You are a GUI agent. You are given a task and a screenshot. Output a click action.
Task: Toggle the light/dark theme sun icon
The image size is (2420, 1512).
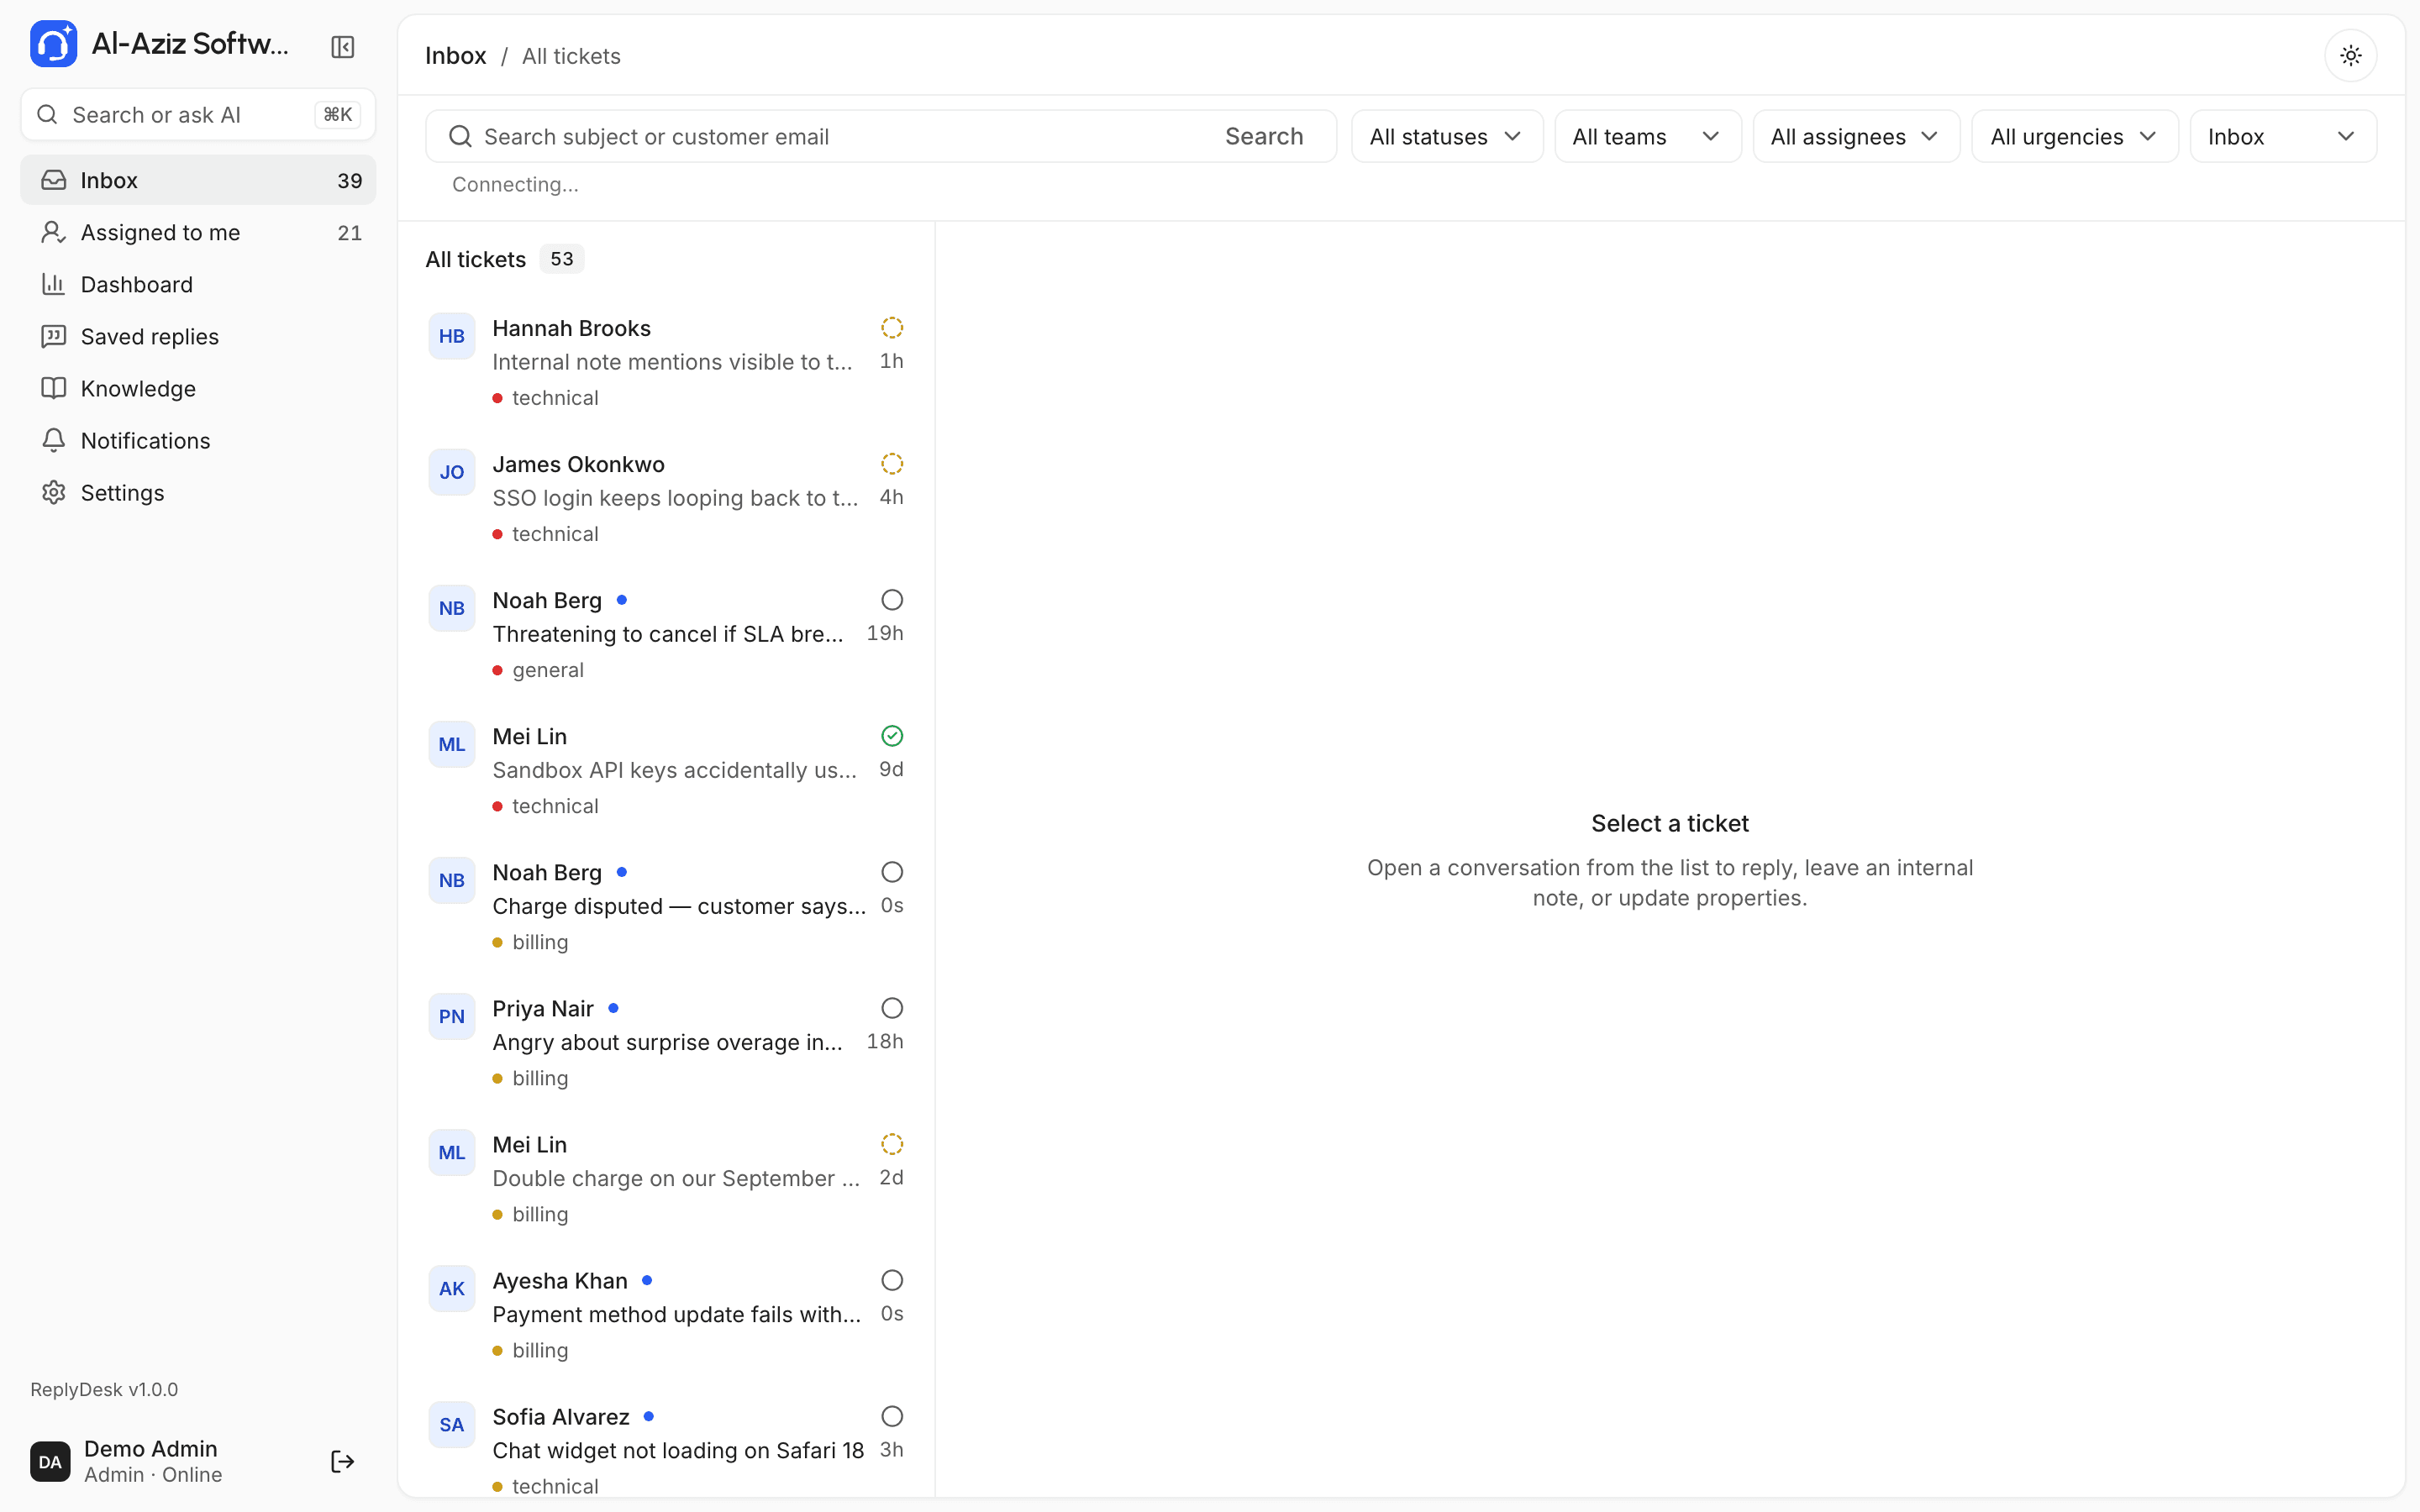pyautogui.click(x=2350, y=55)
